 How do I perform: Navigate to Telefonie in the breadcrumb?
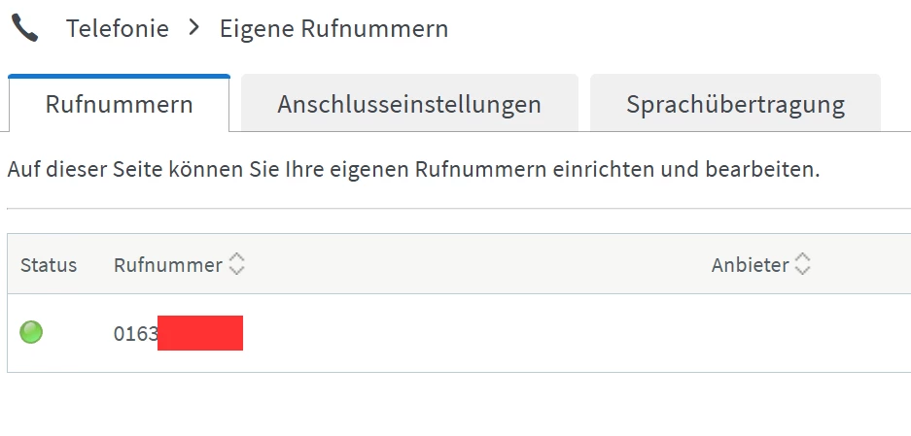[x=118, y=28]
